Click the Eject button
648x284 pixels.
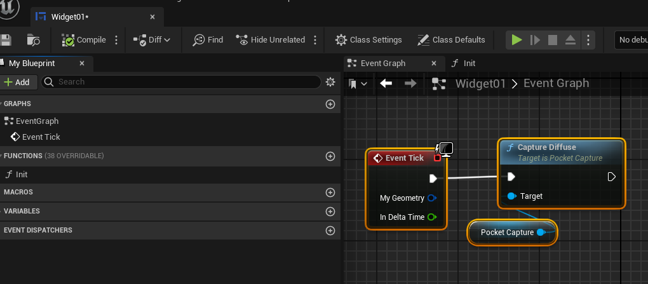click(570, 40)
